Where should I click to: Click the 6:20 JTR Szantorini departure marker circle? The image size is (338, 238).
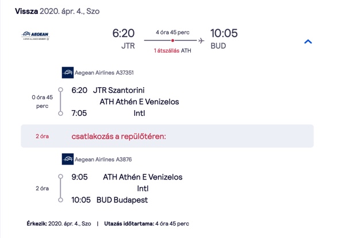point(60,89)
